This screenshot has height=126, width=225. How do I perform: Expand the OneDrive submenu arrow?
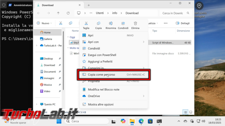144,96
